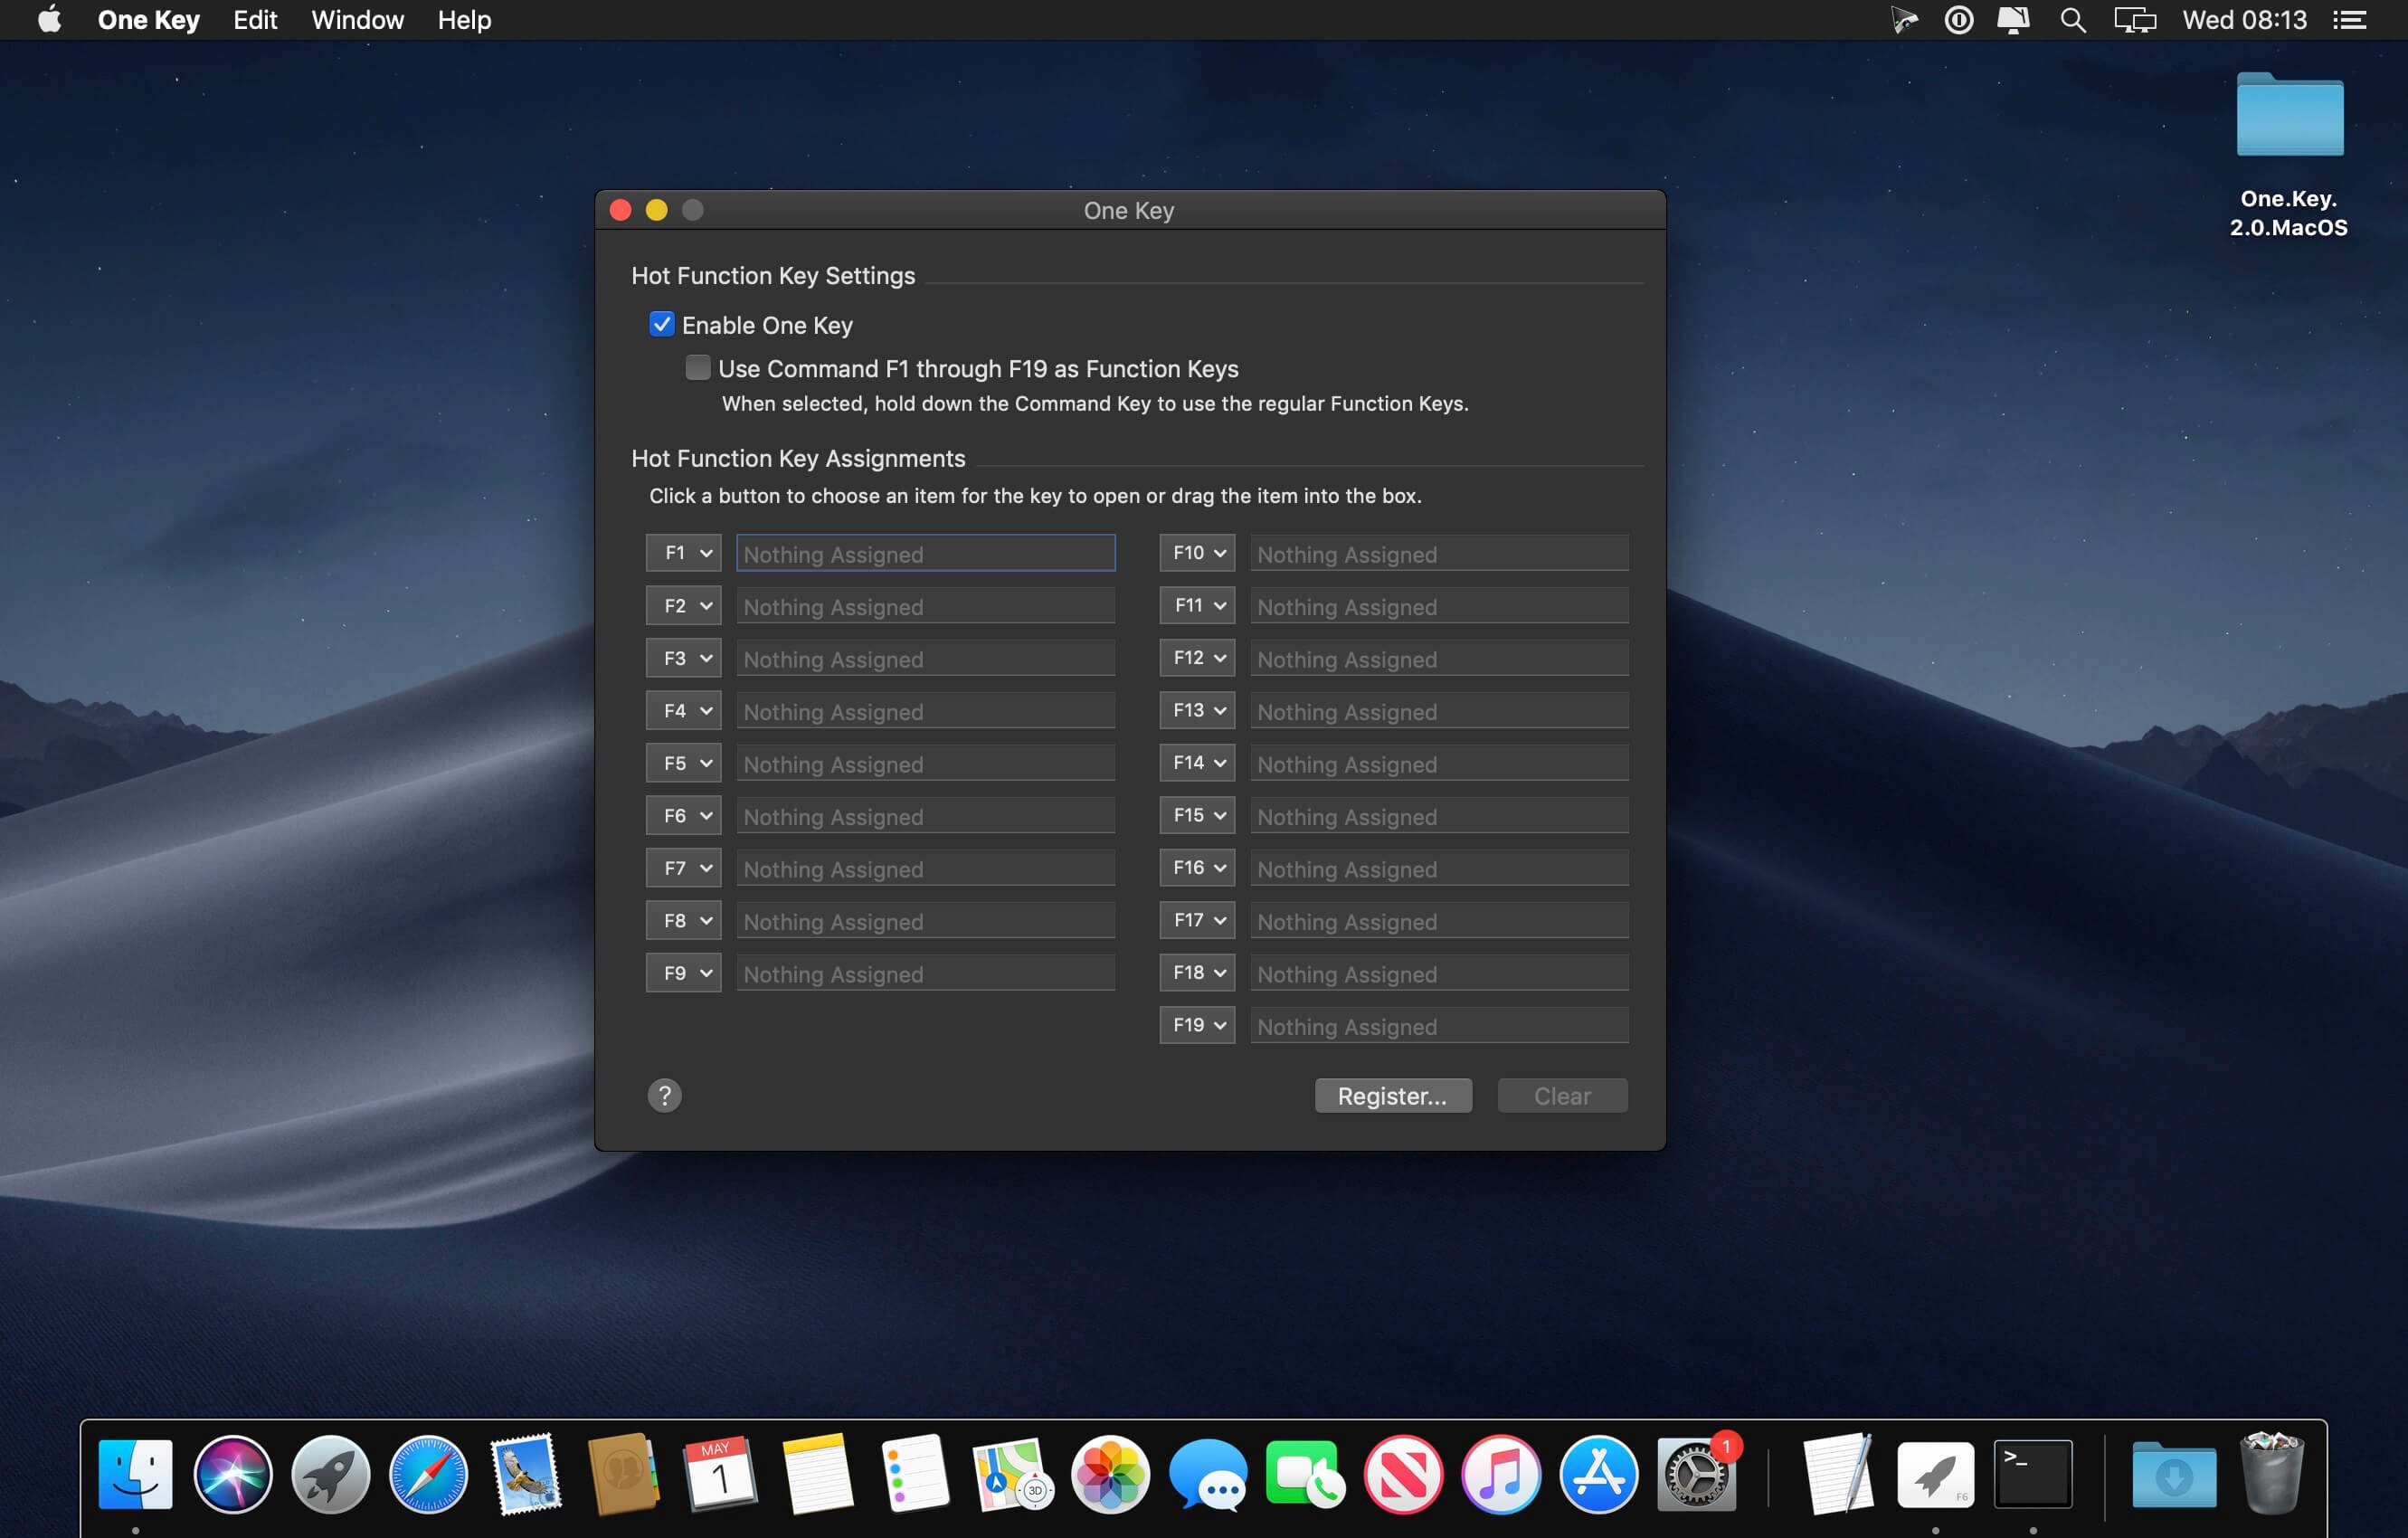Screen dimensions: 2408x1538
Task: Open the Photos app in dock
Action: click(1110, 1474)
